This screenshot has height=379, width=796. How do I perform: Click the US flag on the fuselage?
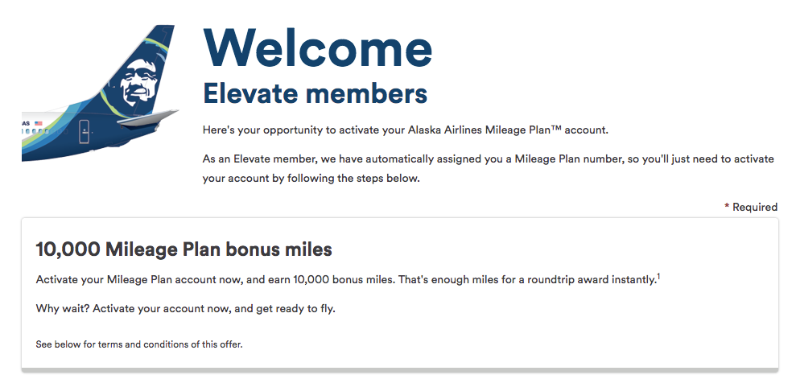click(x=38, y=123)
